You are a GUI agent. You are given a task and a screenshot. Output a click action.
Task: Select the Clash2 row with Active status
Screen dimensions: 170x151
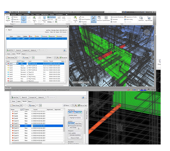tap(35, 66)
